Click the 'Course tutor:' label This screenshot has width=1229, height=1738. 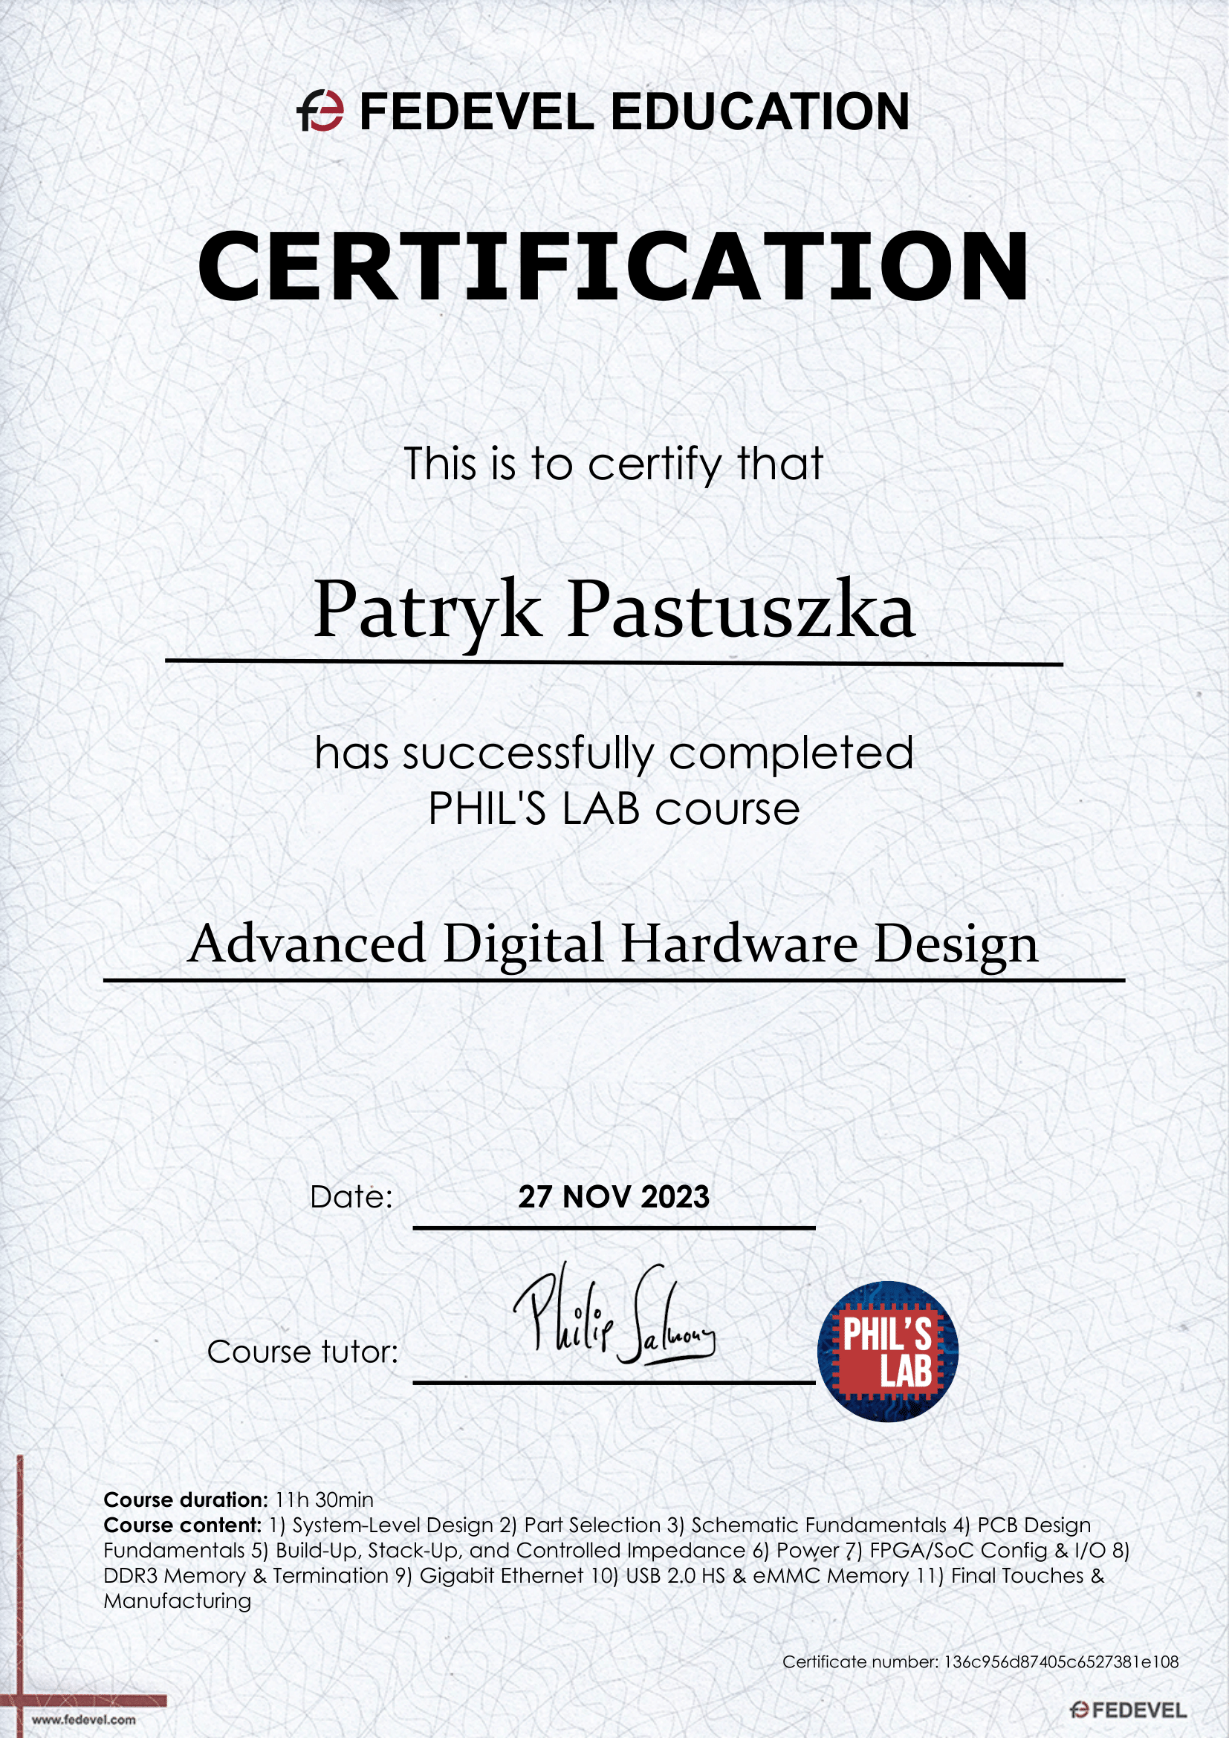point(302,1352)
